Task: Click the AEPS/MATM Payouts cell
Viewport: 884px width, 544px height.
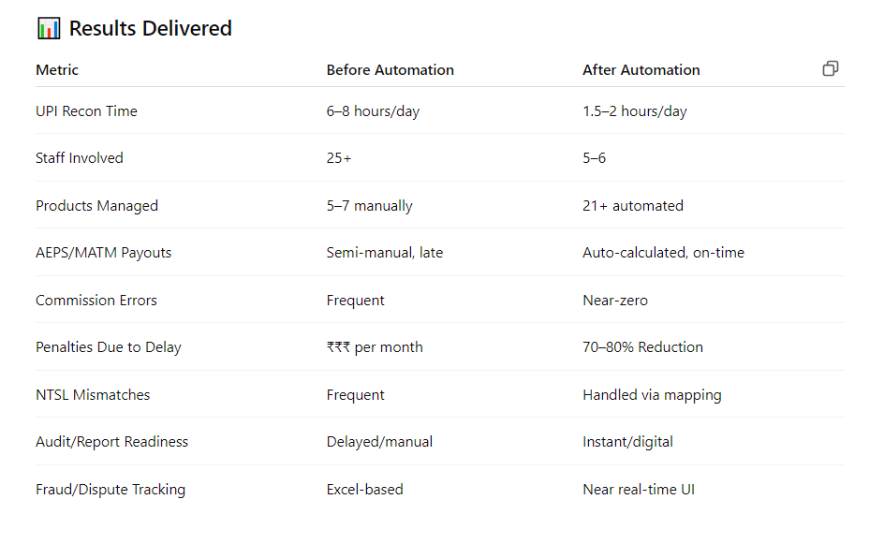Action: click(104, 253)
